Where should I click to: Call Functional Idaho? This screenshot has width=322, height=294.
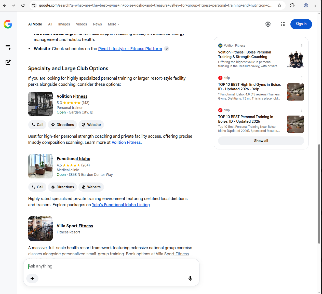tap(37, 187)
